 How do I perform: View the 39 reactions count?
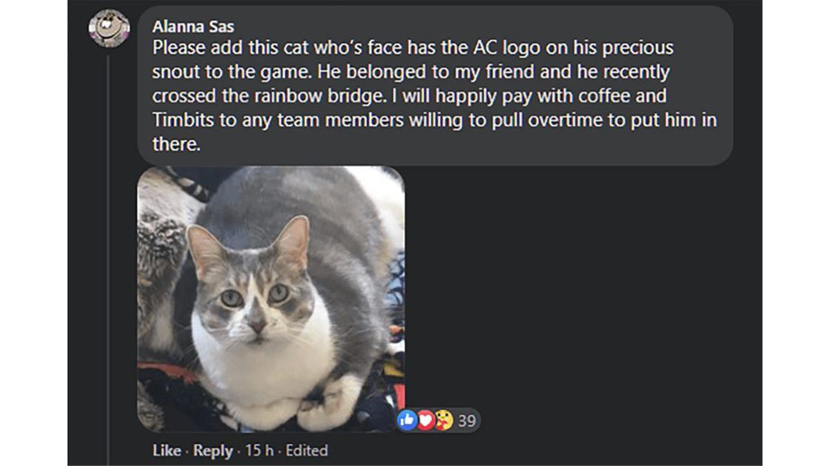pos(467,420)
